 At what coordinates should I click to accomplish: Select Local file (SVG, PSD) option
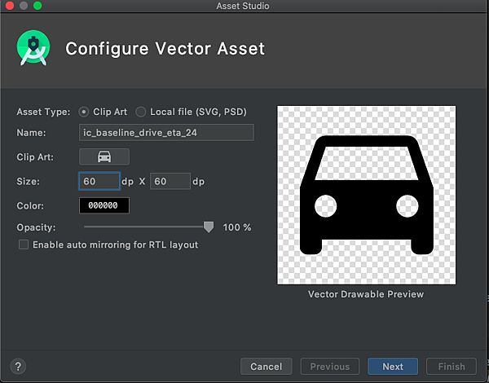click(x=141, y=112)
